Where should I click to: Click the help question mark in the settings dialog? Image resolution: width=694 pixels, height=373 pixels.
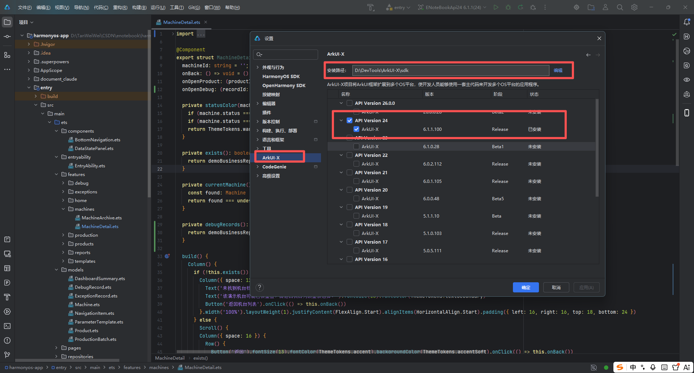pyautogui.click(x=260, y=287)
